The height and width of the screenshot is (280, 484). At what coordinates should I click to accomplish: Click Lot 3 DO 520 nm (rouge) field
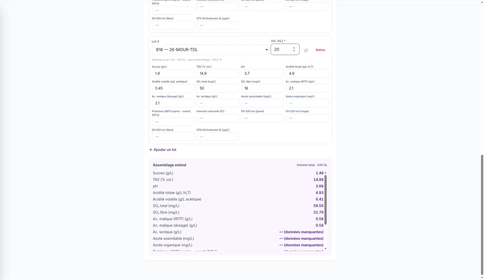(x=307, y=118)
